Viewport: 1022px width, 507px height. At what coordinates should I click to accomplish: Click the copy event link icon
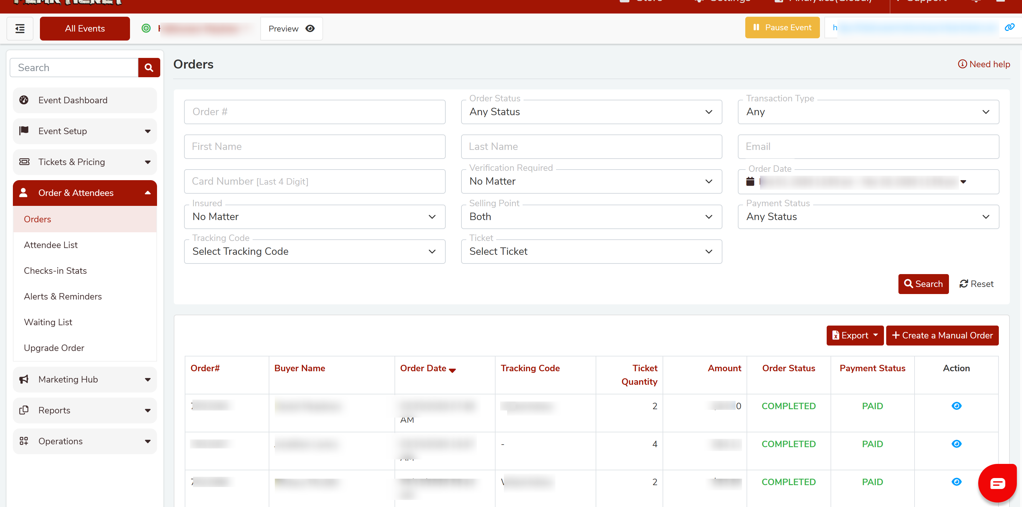1009,27
